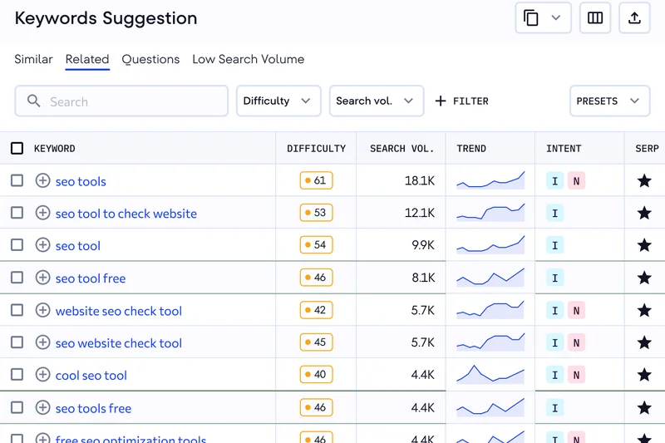665x443 pixels.
Task: Click the TREND column header
Action: (471, 149)
